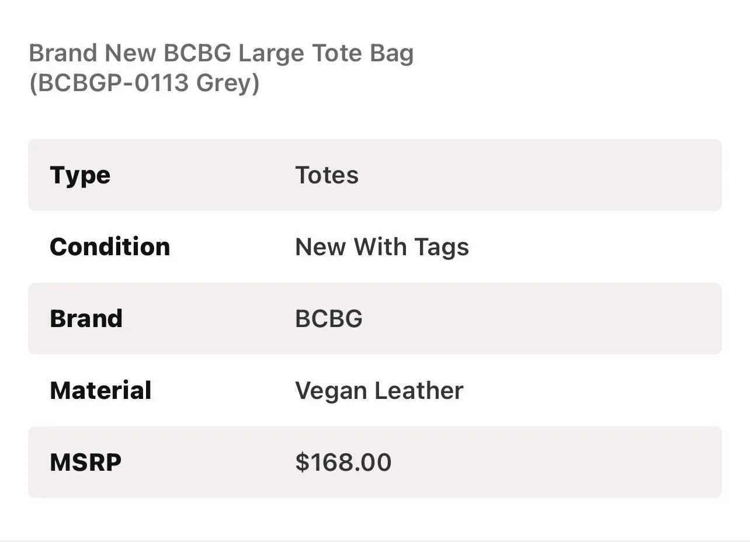Click the product title Brand New BCBG Large Tote Bag
The width and height of the screenshot is (750, 542).
coord(221,54)
